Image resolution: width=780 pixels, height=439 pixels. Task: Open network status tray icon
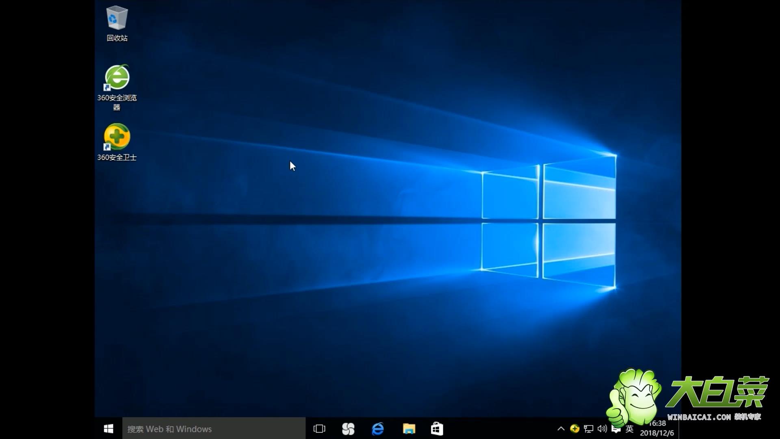[588, 428]
